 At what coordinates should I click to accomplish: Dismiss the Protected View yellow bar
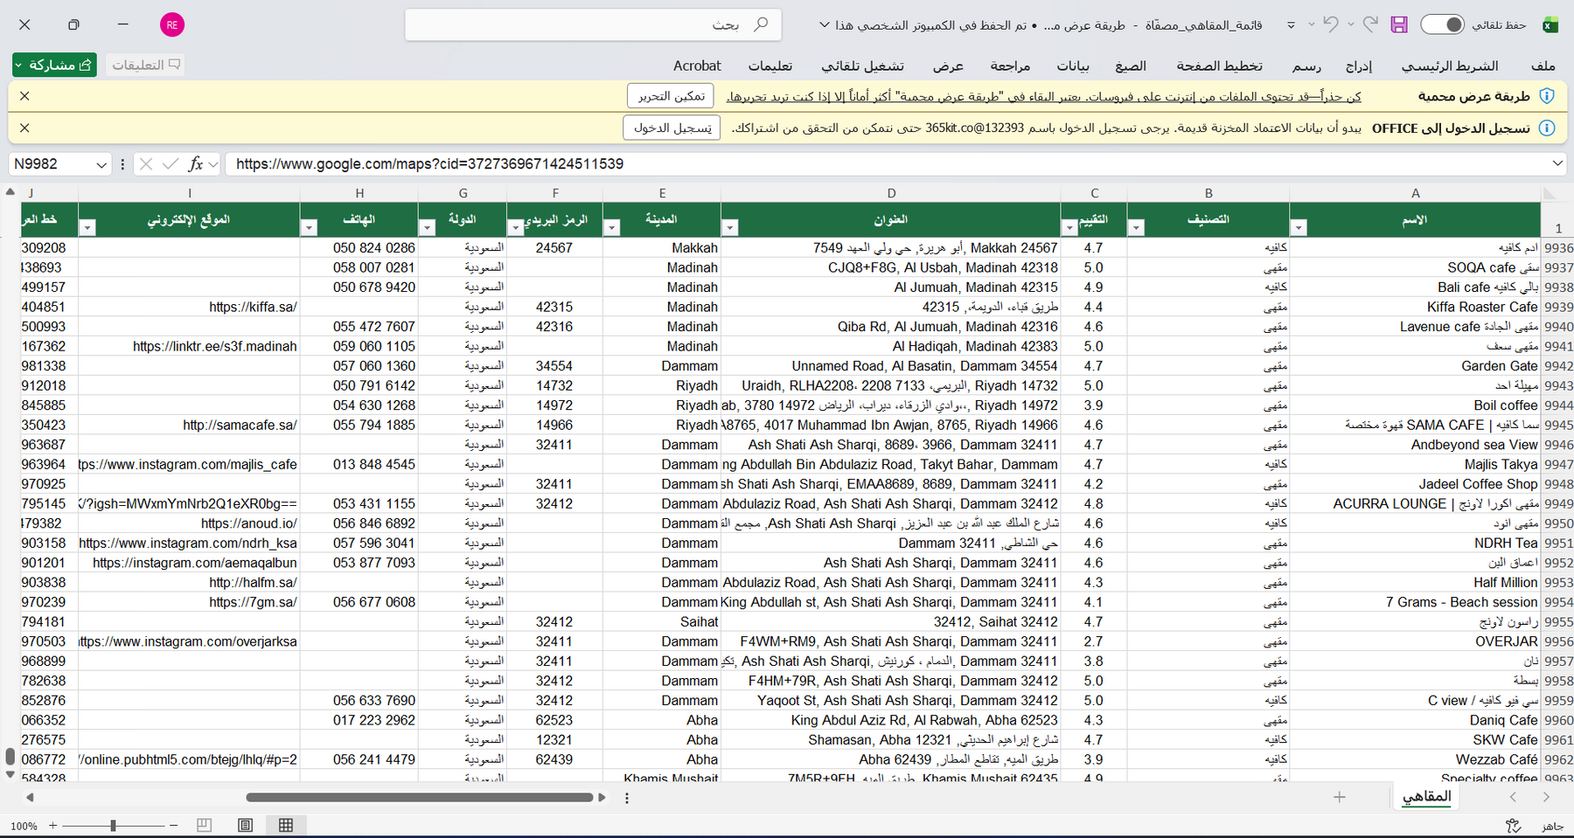click(24, 96)
